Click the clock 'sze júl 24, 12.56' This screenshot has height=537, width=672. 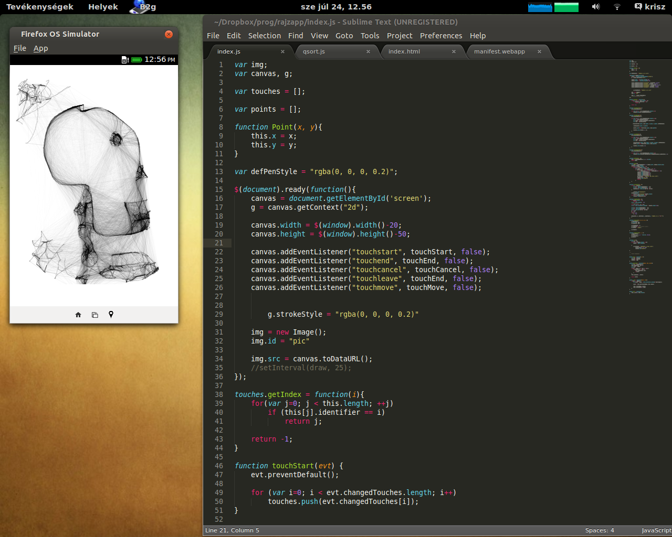coord(336,7)
